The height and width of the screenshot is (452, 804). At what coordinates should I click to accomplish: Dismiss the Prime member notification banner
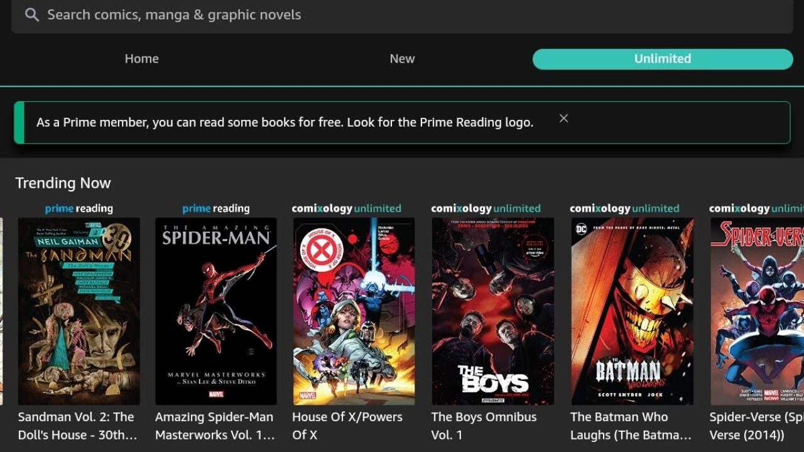[563, 119]
